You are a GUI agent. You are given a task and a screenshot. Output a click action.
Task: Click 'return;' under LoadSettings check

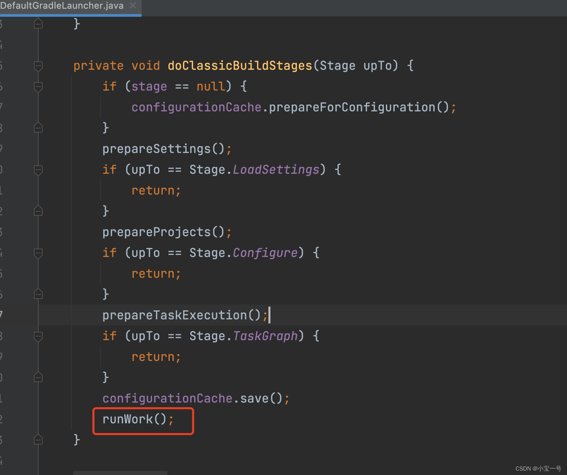(156, 190)
